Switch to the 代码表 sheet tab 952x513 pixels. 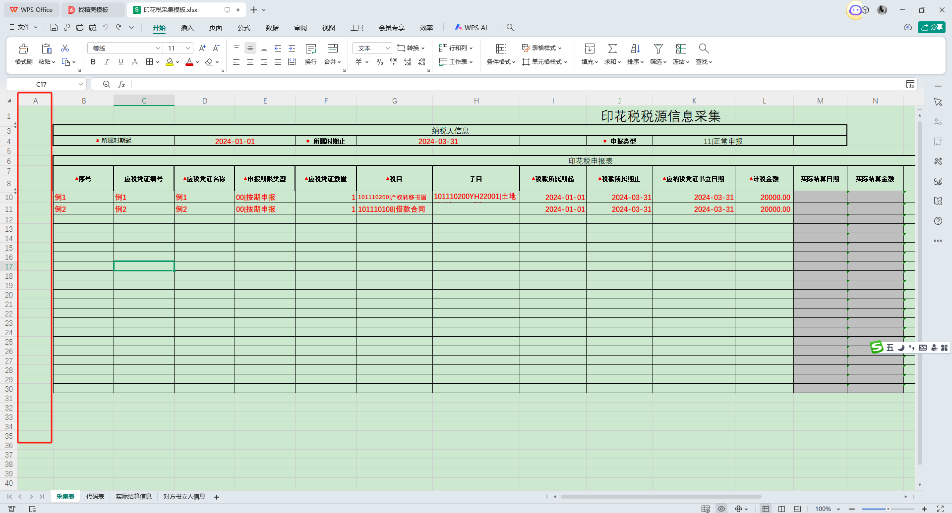95,496
